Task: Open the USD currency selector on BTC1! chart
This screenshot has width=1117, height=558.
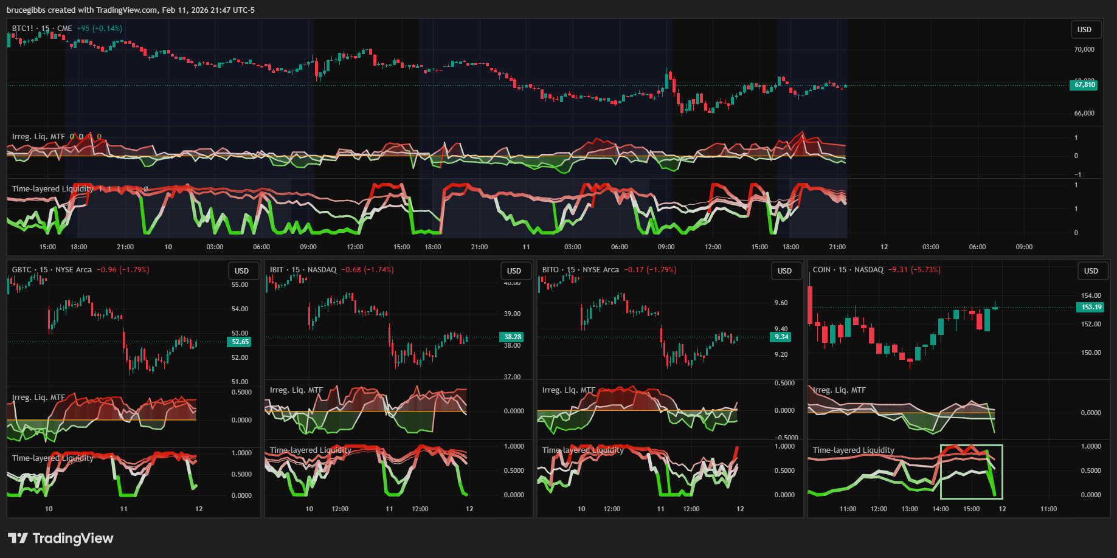Action: click(x=1084, y=30)
